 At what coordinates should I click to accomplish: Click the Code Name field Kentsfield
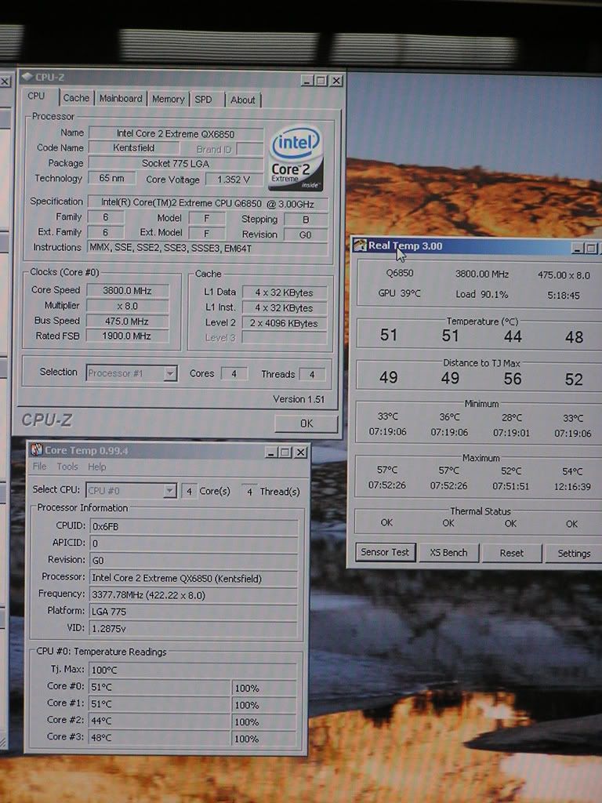click(x=133, y=147)
